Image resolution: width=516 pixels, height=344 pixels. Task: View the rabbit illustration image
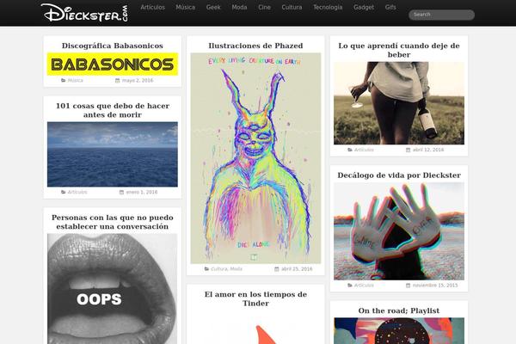[255, 158]
